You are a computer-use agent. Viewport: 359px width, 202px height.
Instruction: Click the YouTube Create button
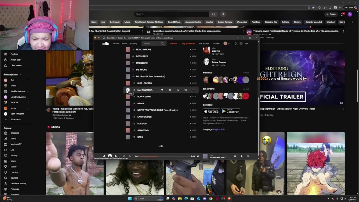[x=331, y=14]
